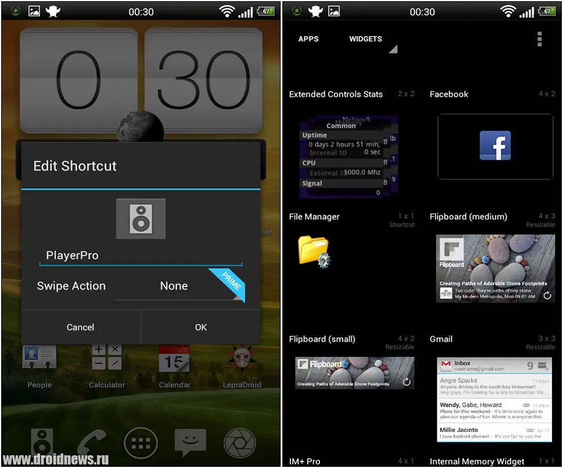Tap the flip clock minutes tile
563x468 pixels.
coord(204,81)
